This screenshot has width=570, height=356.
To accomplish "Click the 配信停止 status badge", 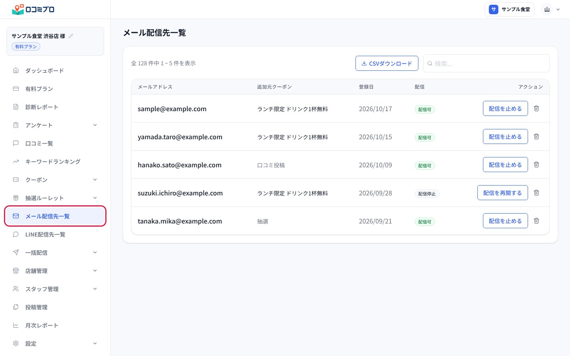I will pyautogui.click(x=427, y=194).
